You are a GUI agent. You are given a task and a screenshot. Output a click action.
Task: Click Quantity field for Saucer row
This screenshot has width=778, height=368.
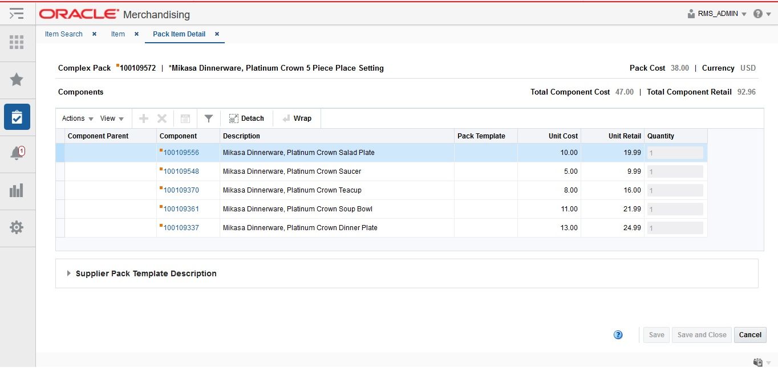pos(675,171)
